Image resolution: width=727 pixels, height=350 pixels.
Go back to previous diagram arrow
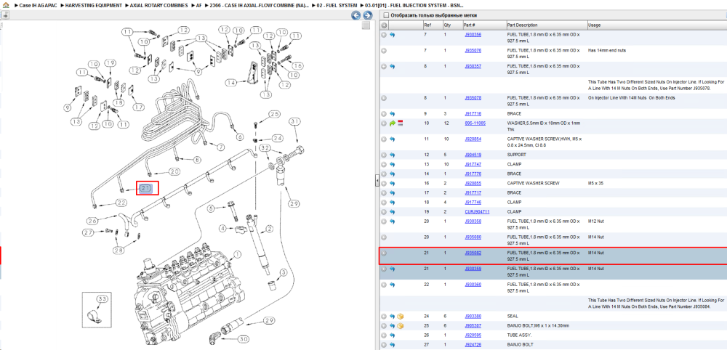[356, 15]
